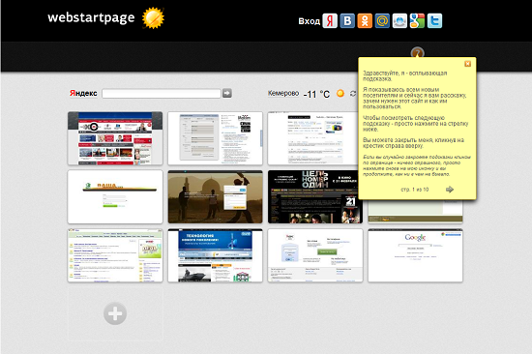Go to next tooltip page arrow
532x354 pixels.
[x=450, y=190]
